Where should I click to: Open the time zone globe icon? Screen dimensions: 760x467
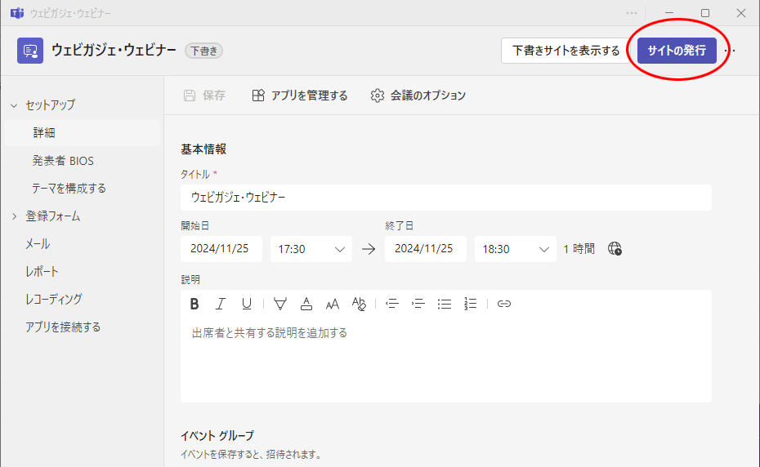[615, 249]
